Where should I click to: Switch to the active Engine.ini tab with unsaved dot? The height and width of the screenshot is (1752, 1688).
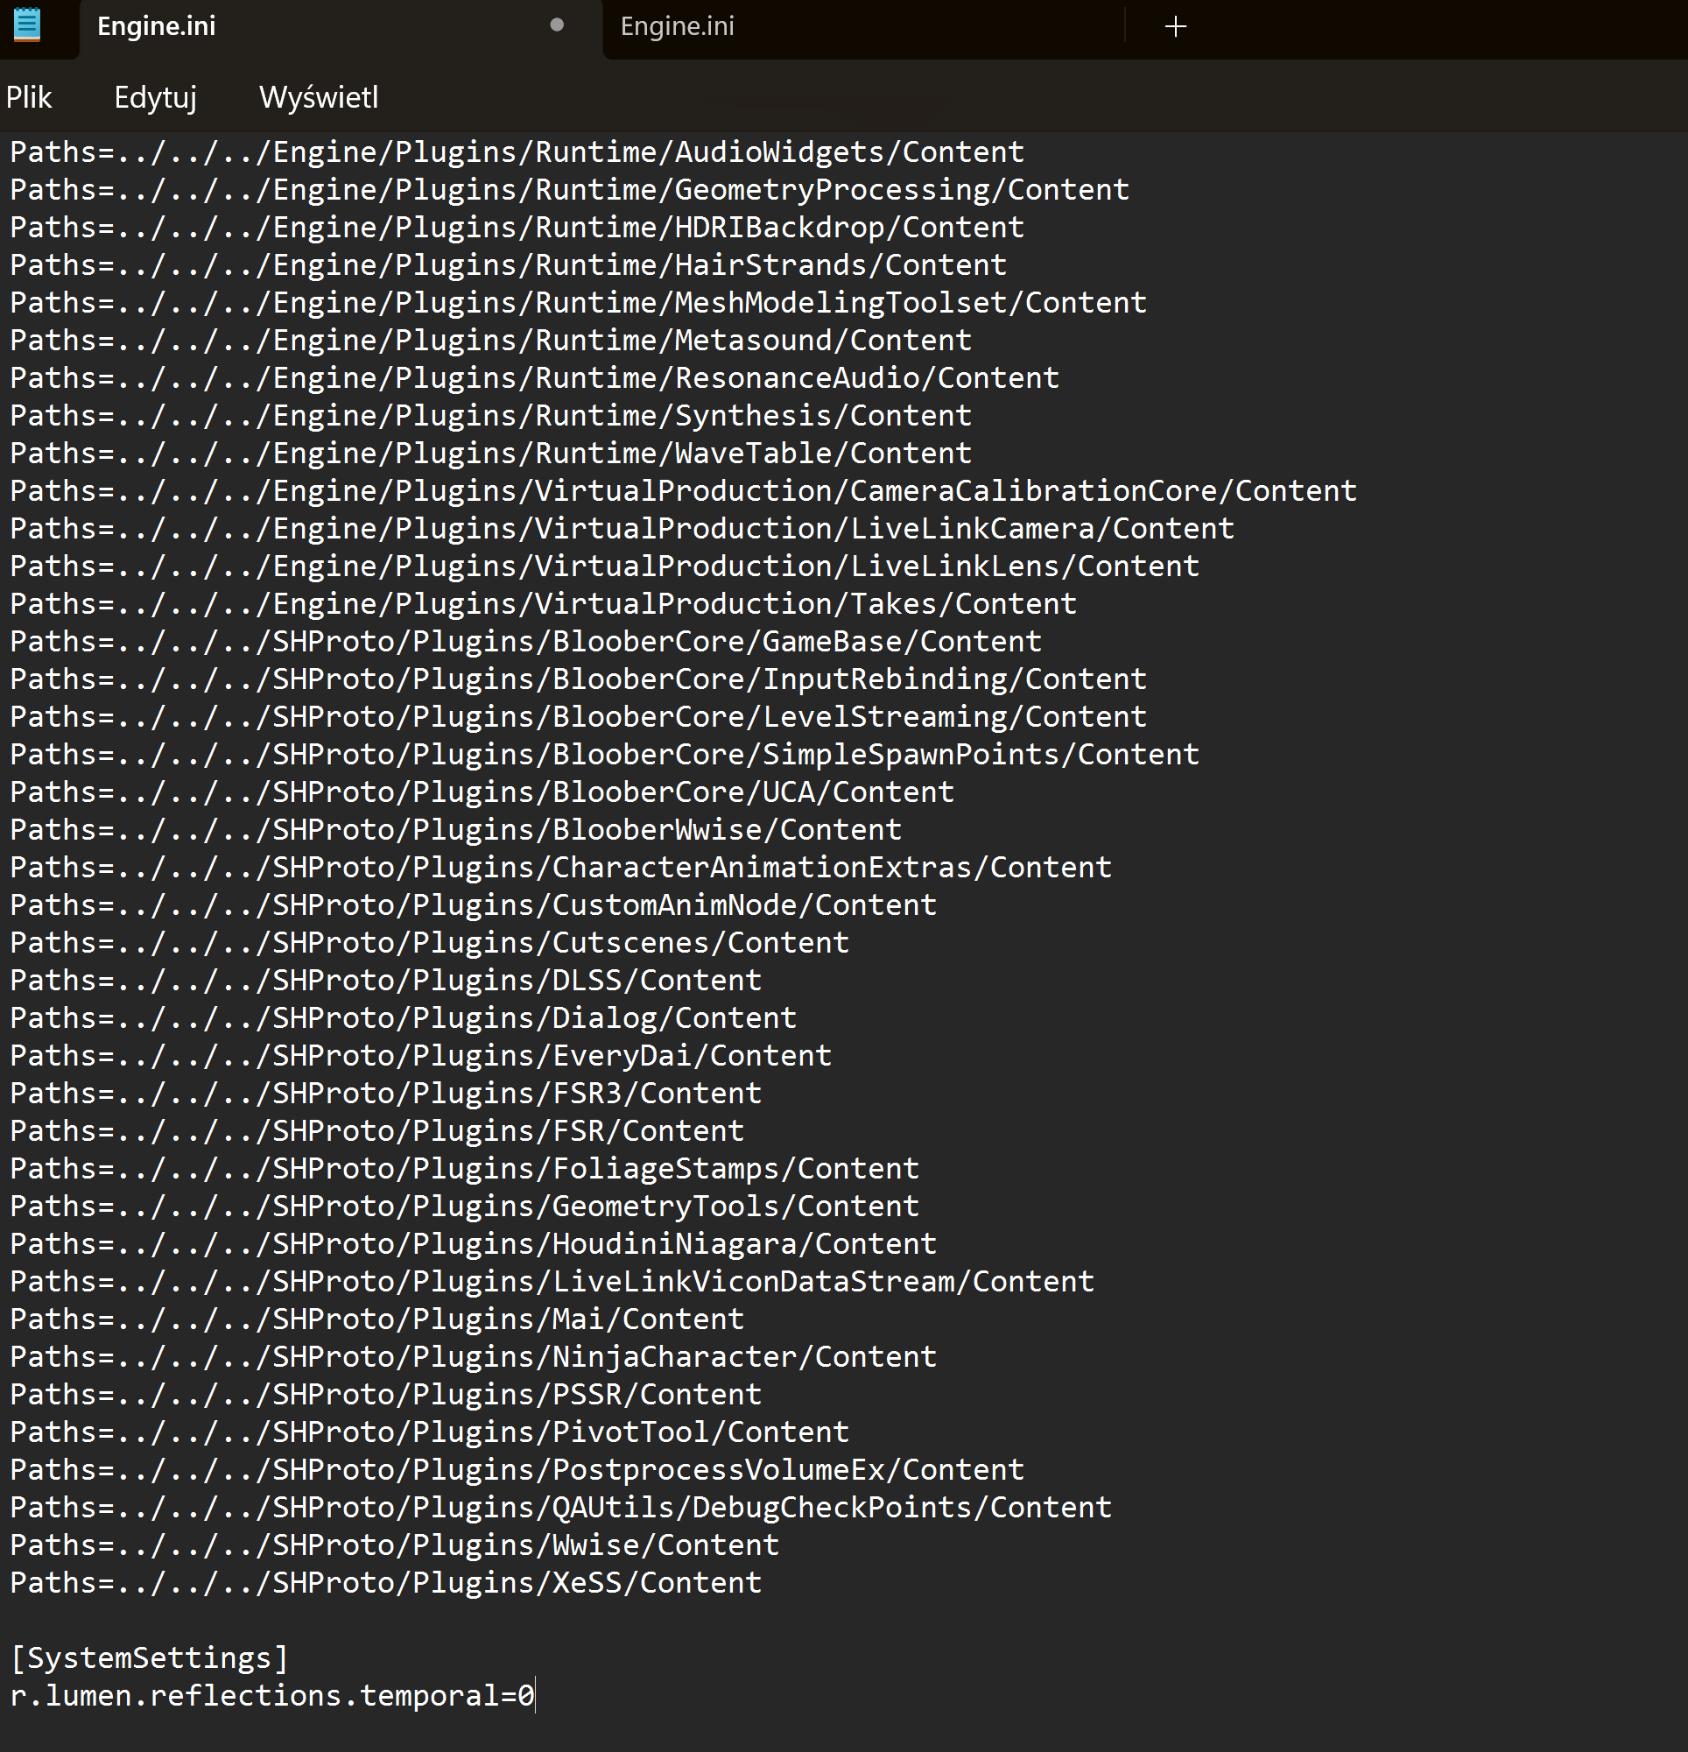pyautogui.click(x=340, y=29)
